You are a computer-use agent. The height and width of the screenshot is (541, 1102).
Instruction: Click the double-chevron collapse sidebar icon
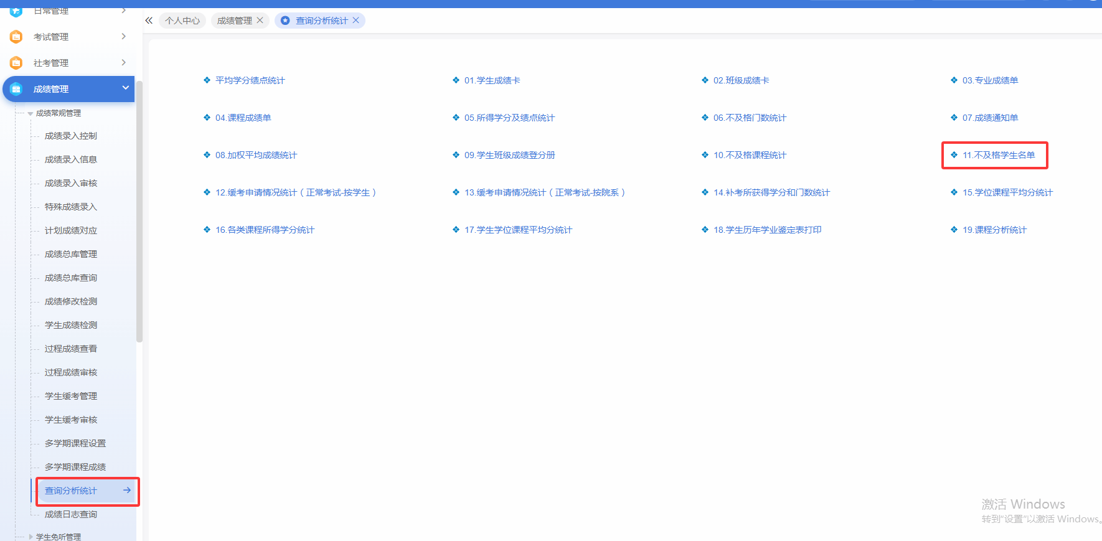(149, 21)
